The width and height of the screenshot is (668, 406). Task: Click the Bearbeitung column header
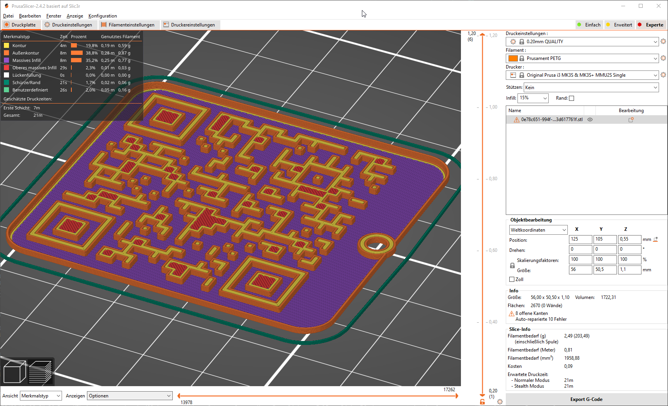(x=631, y=111)
